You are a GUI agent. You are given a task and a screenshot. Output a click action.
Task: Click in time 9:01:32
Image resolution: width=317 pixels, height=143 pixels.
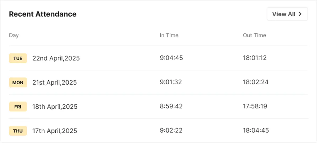coord(171,82)
